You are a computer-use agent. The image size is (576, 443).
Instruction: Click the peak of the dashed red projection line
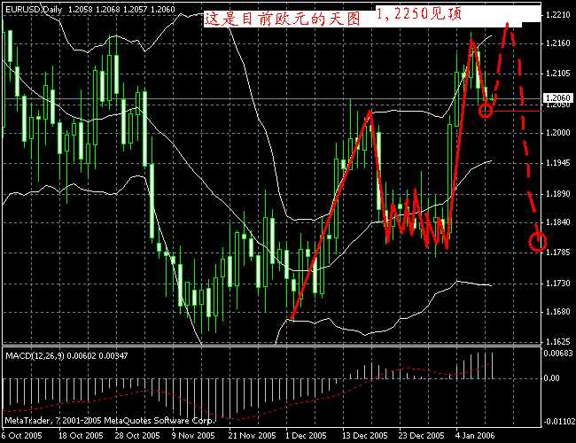[x=508, y=25]
